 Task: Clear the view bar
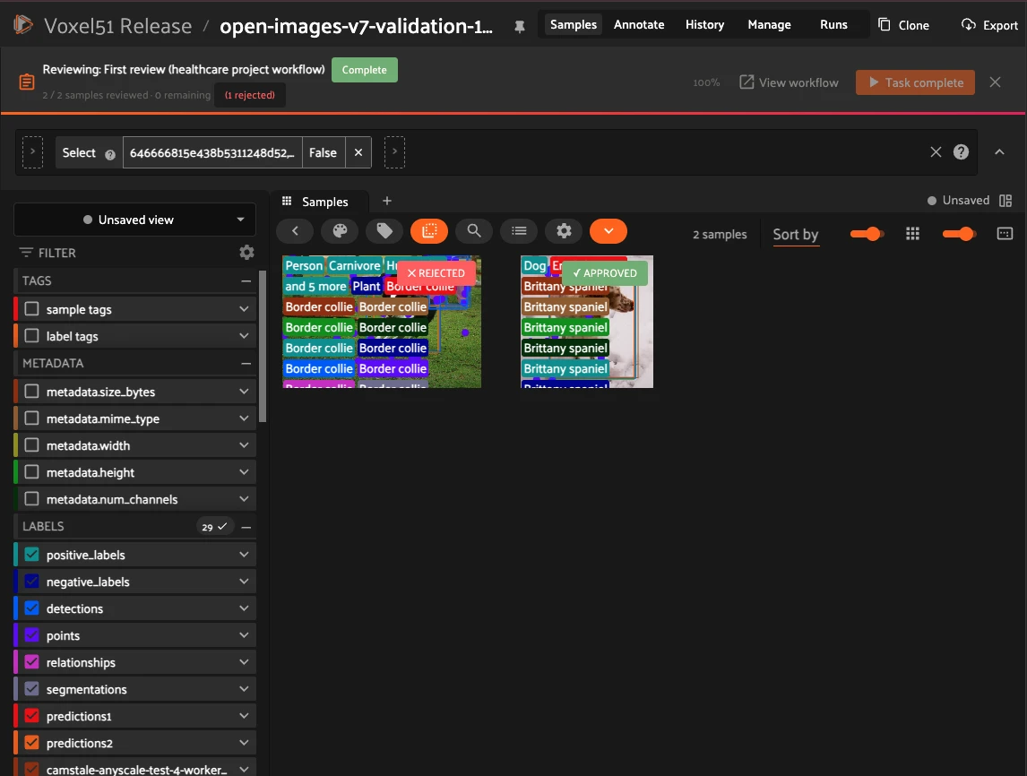(x=936, y=152)
